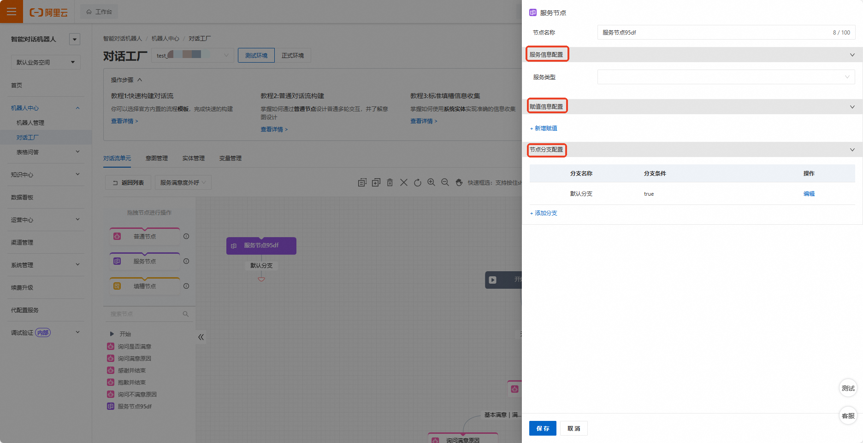
Task: Click the copy-selection icon in canvas toolbar
Action: (x=362, y=182)
